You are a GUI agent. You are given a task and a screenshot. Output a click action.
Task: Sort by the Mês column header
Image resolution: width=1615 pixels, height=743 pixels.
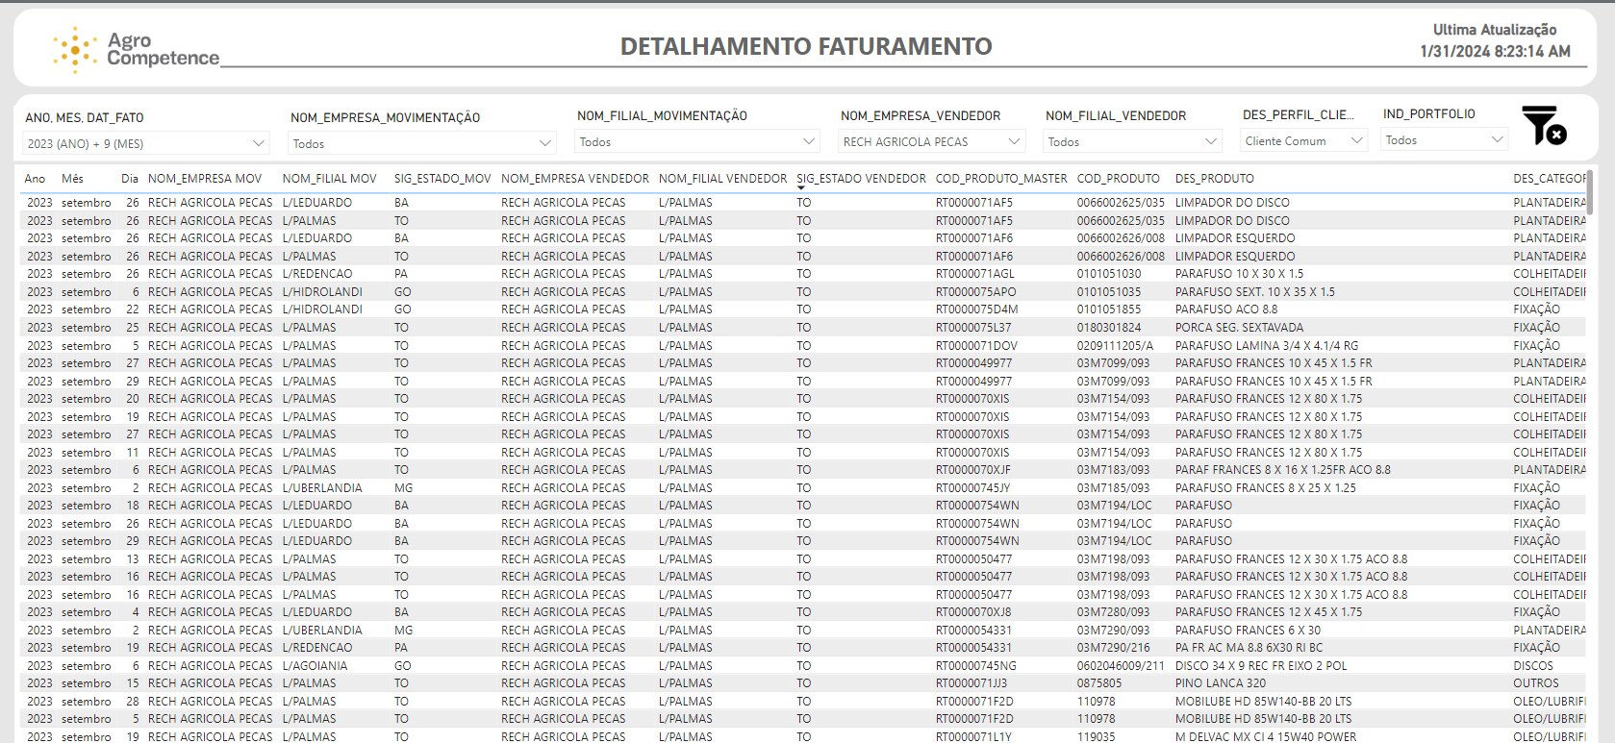pos(72,179)
